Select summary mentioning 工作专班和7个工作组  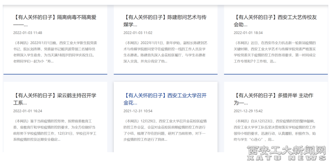pos(275,52)
